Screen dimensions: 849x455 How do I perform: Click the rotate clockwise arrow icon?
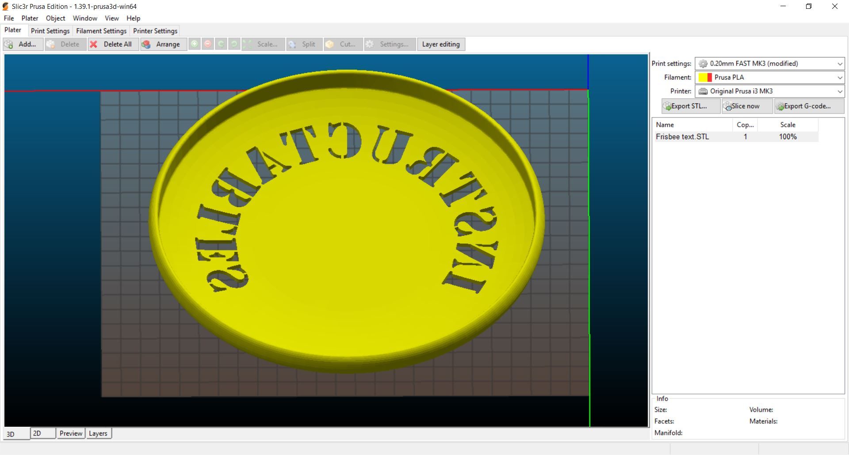[x=221, y=44]
